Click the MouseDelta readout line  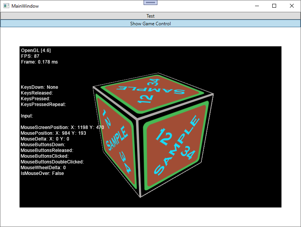(45, 139)
